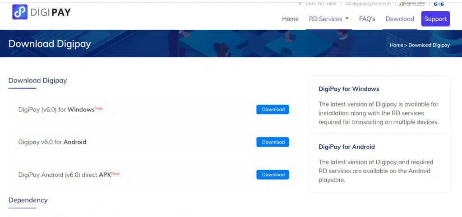Go to the Download nav item
This screenshot has width=462, height=217.
[400, 19]
